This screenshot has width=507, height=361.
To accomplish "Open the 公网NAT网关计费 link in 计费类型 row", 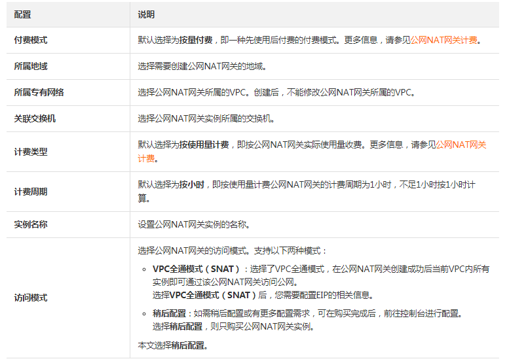I will [x=461, y=145].
